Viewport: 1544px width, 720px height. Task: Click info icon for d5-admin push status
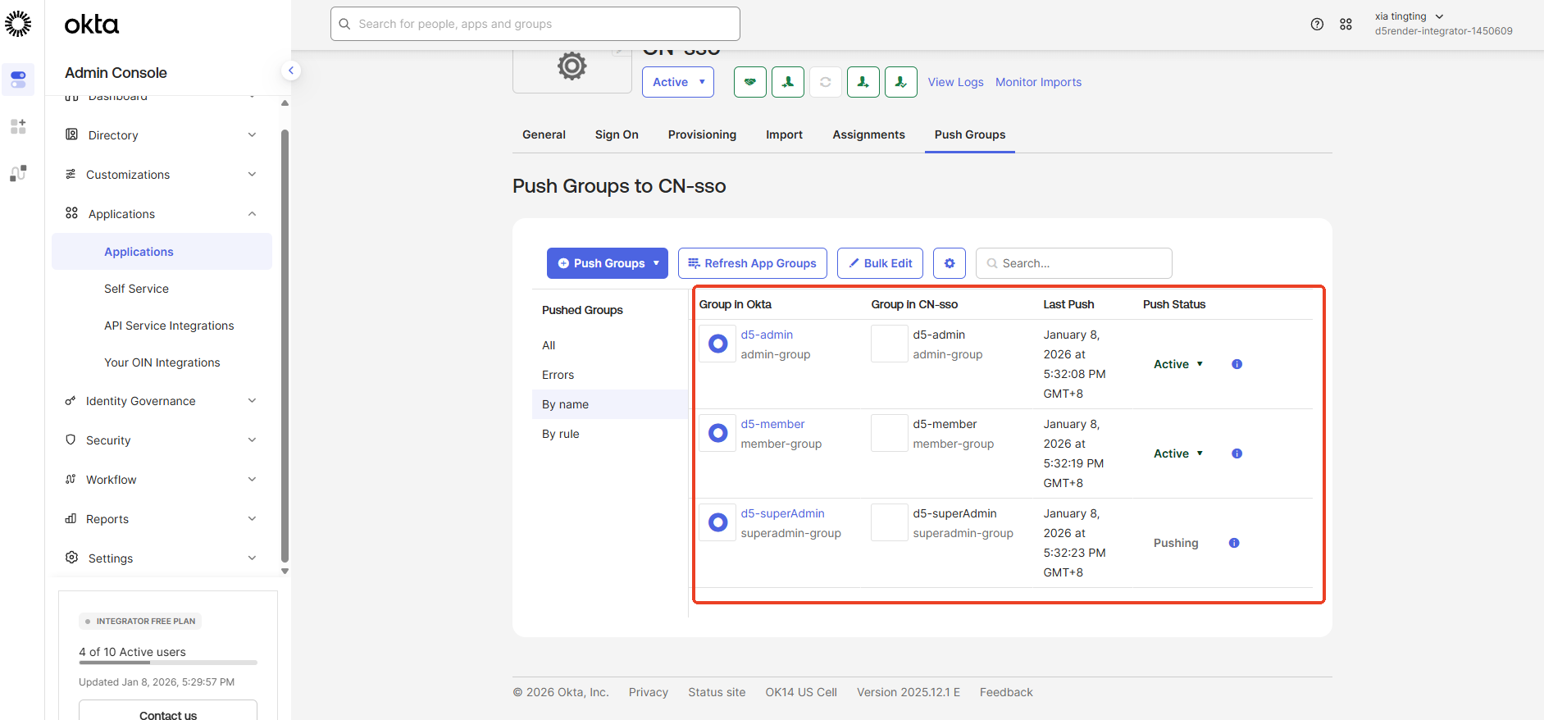tap(1237, 364)
